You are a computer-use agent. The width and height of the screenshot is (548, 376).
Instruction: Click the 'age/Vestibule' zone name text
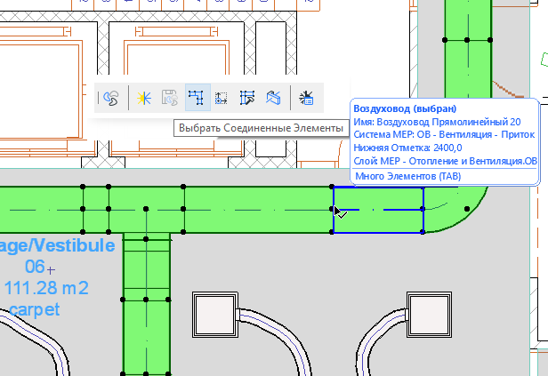[57, 245]
